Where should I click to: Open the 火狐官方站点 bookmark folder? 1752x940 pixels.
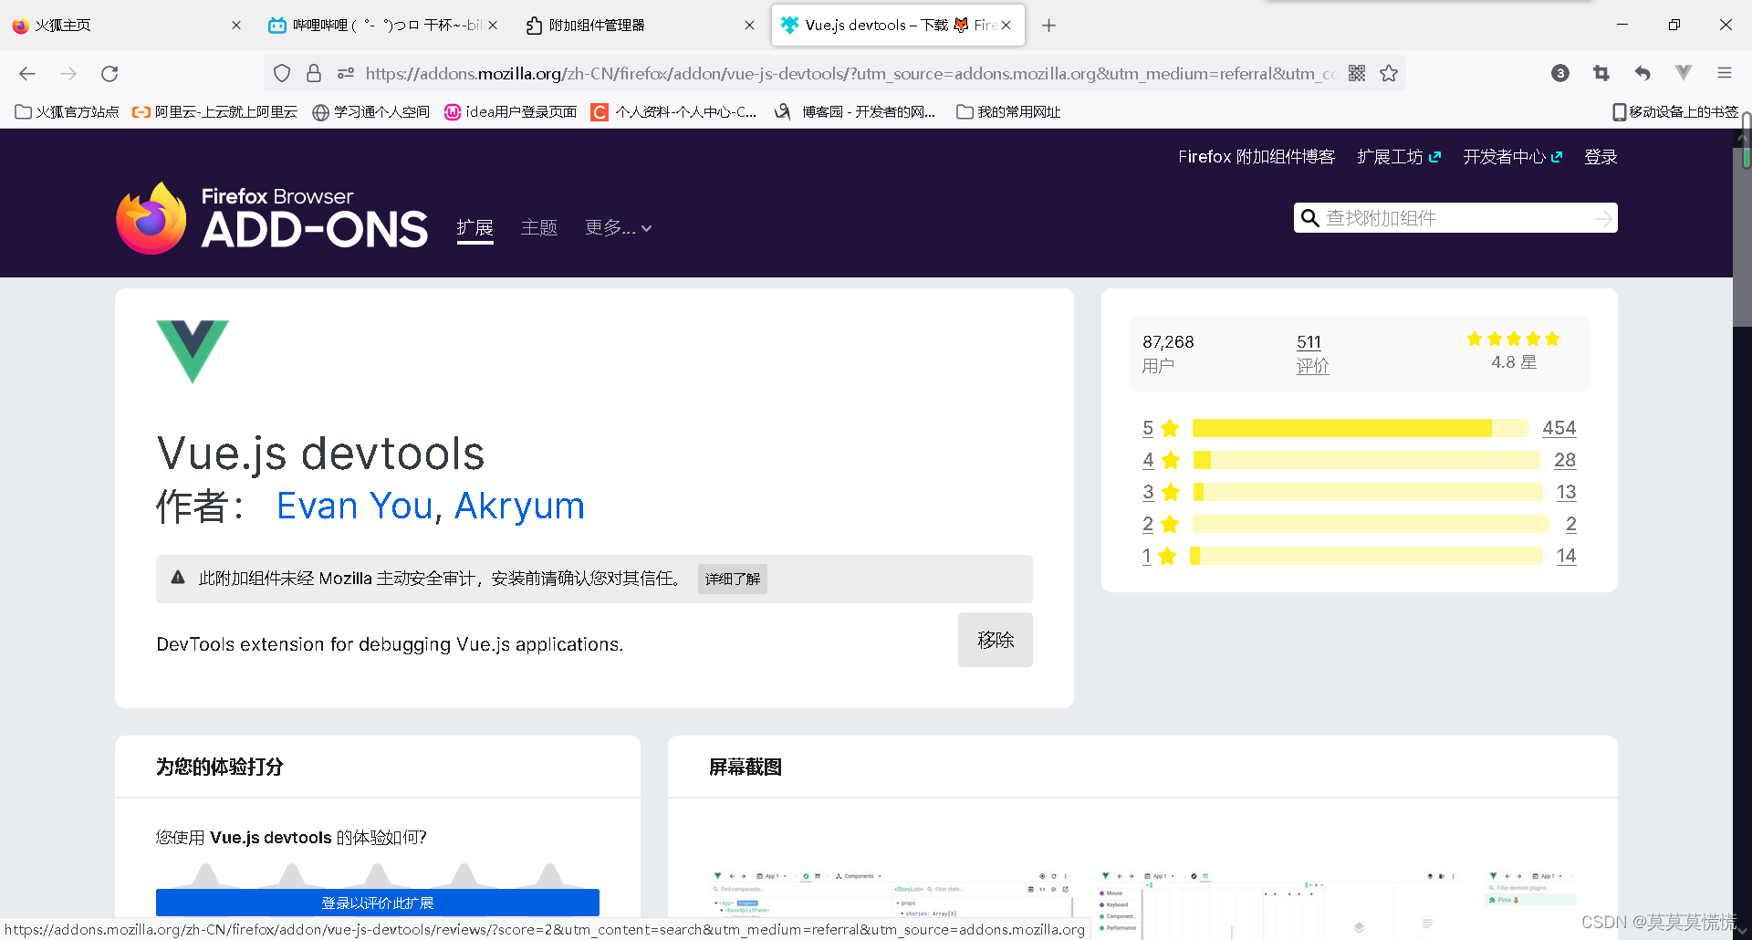pyautogui.click(x=68, y=112)
